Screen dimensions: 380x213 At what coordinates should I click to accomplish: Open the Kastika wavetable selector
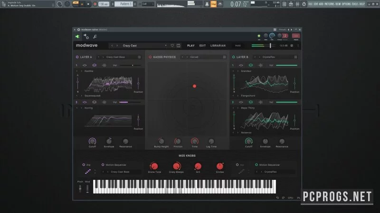(89, 71)
